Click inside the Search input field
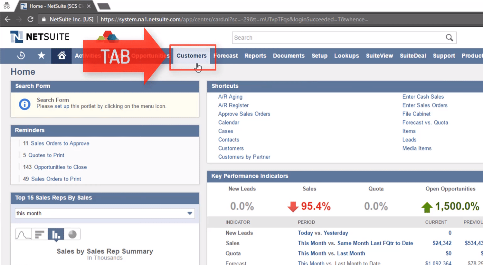 coord(322,38)
